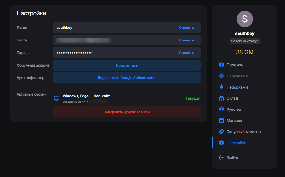Click the Выйти logout arrow icon
285x177 pixels.
click(221, 158)
